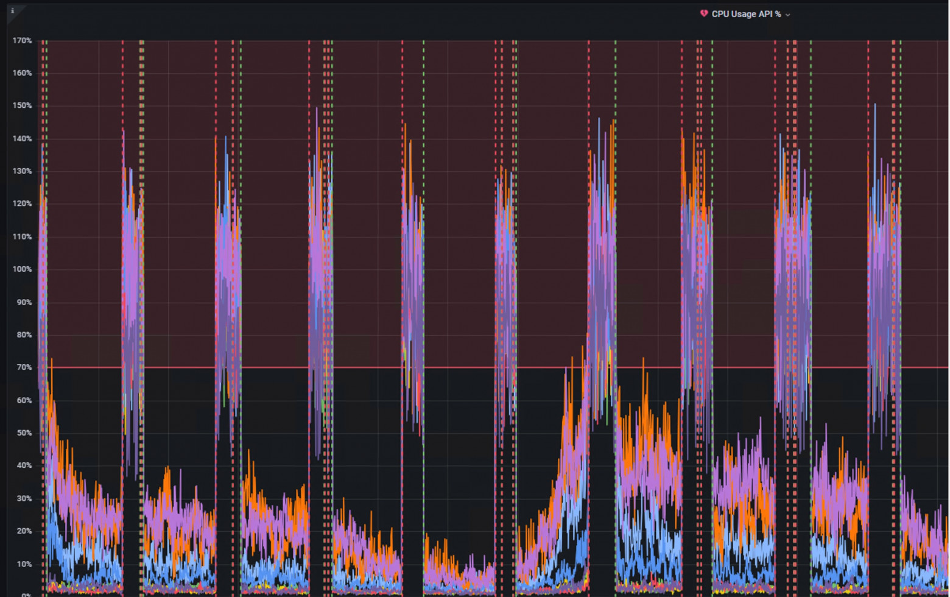The width and height of the screenshot is (950, 597).
Task: Select the 170% y-axis label
Action: (x=22, y=41)
